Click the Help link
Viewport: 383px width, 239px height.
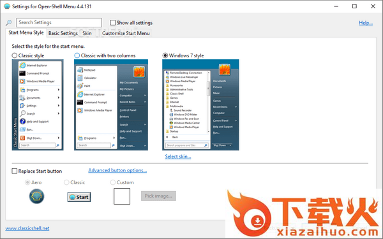point(366,23)
